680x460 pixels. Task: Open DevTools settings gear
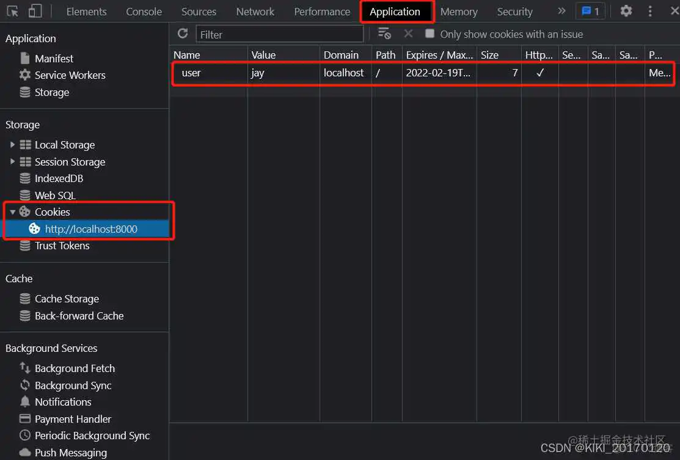(626, 11)
